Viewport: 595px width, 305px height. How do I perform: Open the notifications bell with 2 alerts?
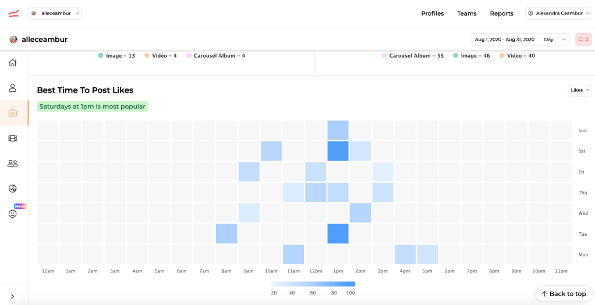tap(583, 40)
